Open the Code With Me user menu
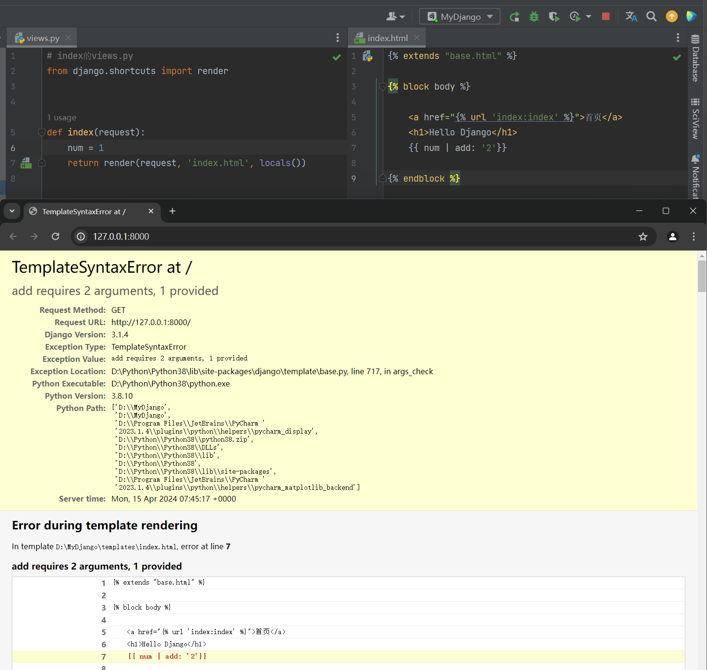Image resolution: width=707 pixels, height=670 pixels. pyautogui.click(x=396, y=17)
